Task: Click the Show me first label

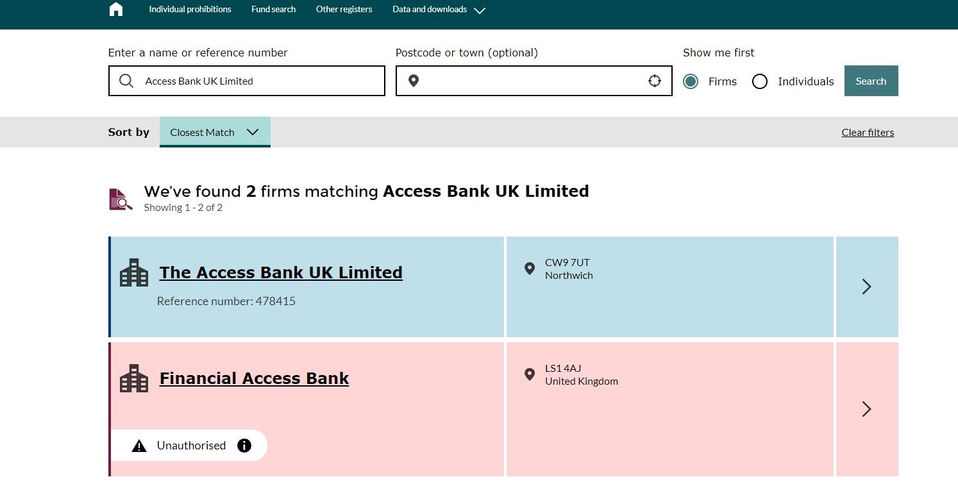Action: pyautogui.click(x=719, y=53)
